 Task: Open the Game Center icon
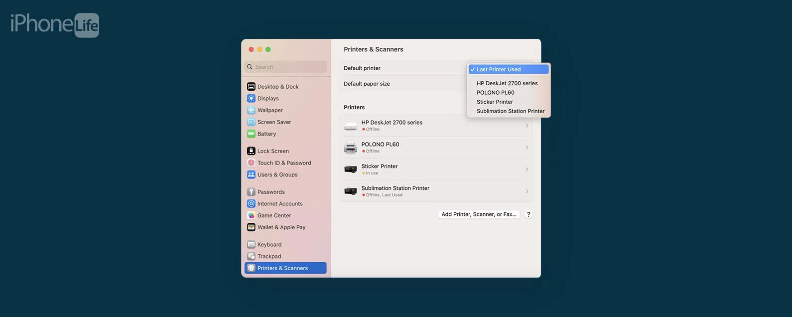click(x=252, y=215)
